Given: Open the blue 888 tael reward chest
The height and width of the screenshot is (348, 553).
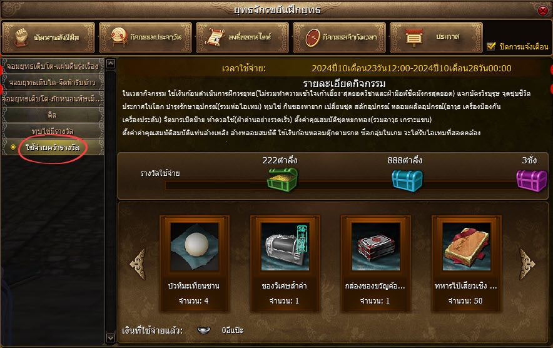Looking at the screenshot, I should [407, 180].
